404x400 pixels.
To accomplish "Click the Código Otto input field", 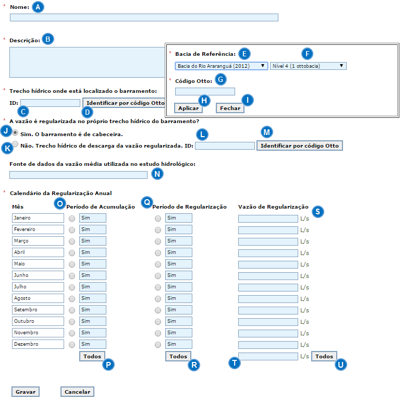I will tap(205, 92).
